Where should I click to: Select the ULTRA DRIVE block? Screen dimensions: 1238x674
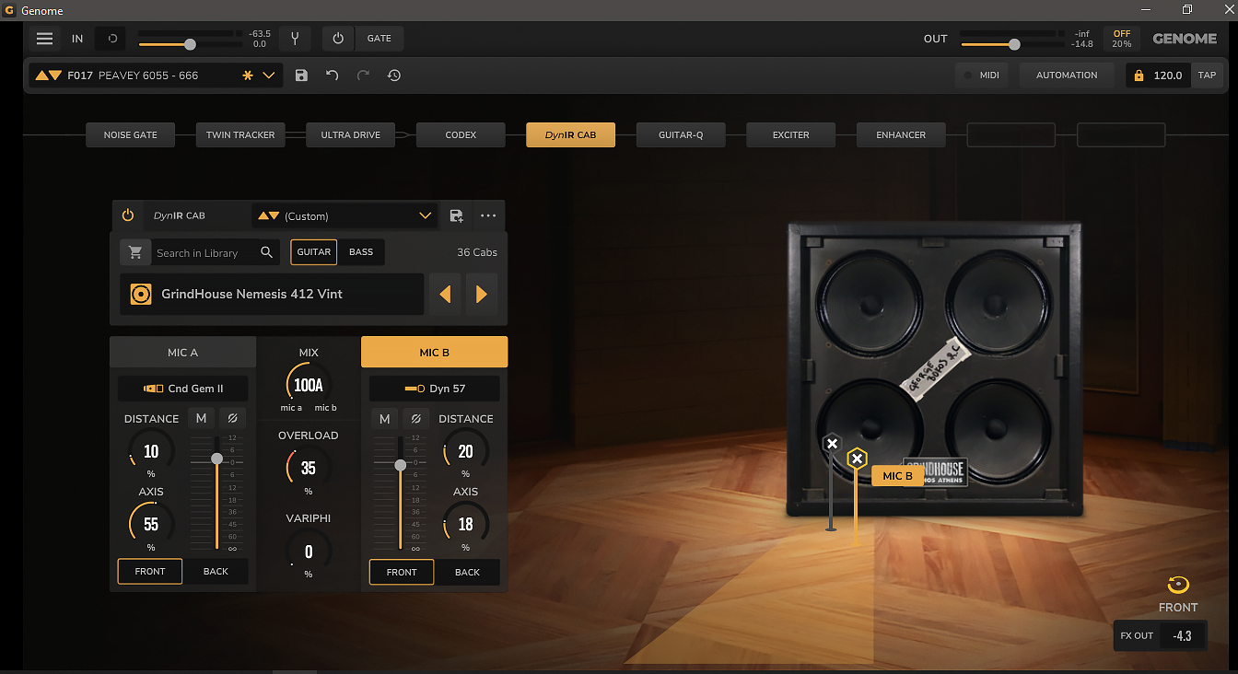coord(351,135)
